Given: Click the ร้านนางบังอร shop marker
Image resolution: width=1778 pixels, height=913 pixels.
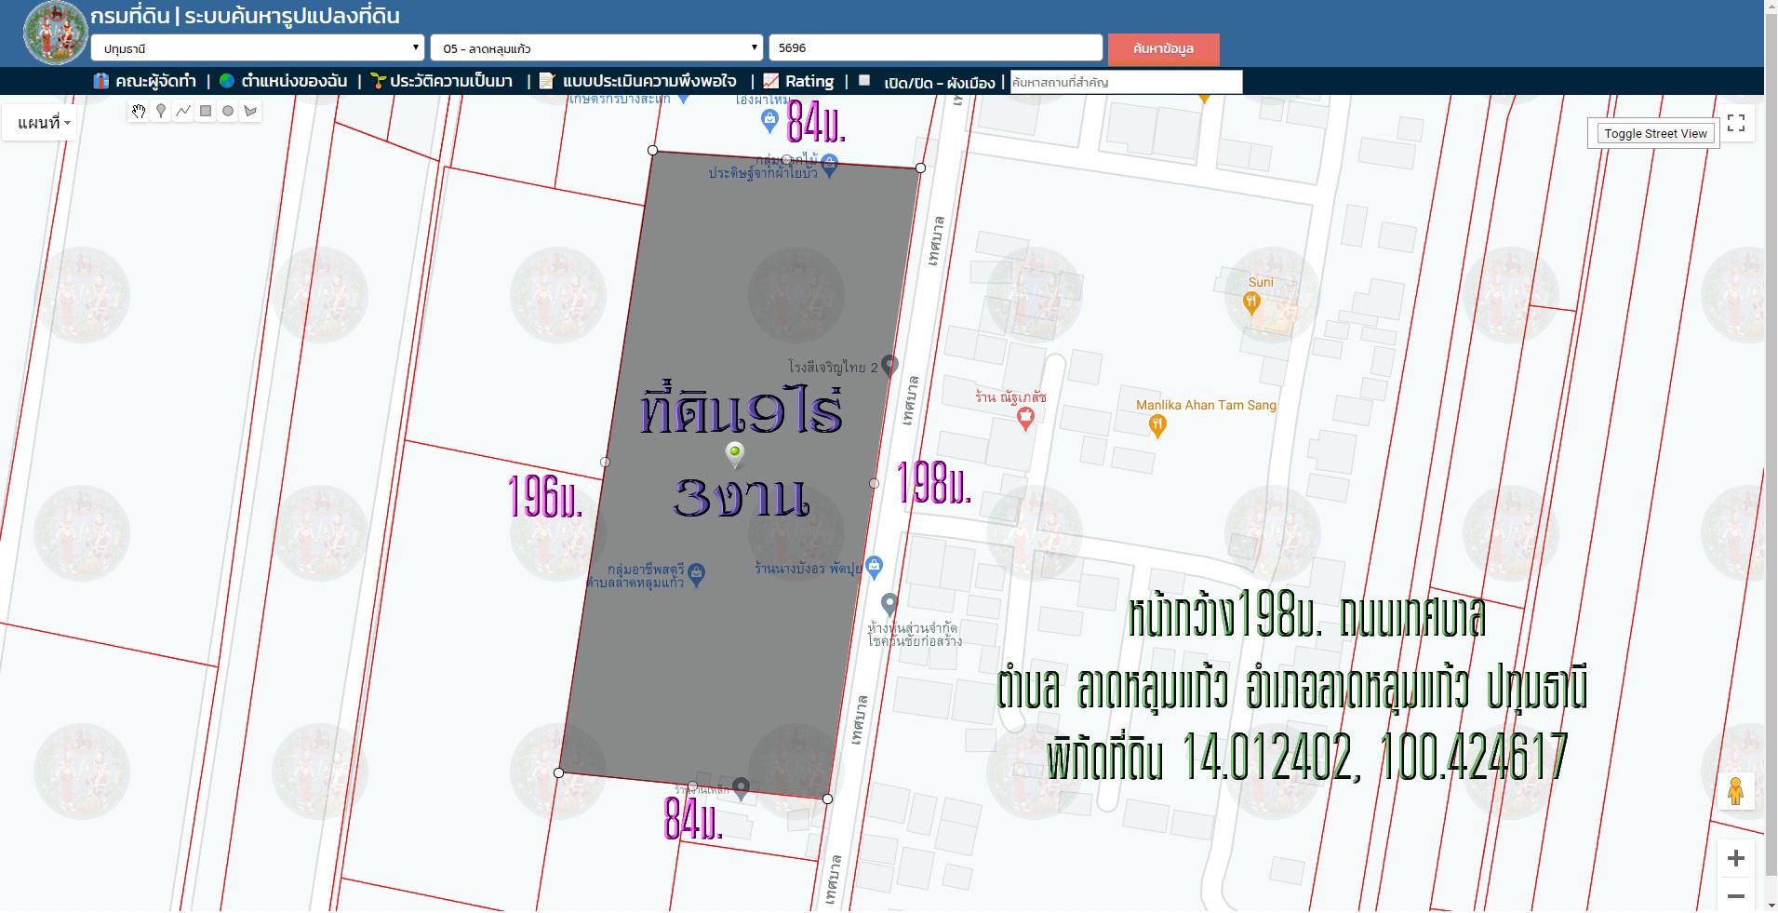Looking at the screenshot, I should pos(874,565).
